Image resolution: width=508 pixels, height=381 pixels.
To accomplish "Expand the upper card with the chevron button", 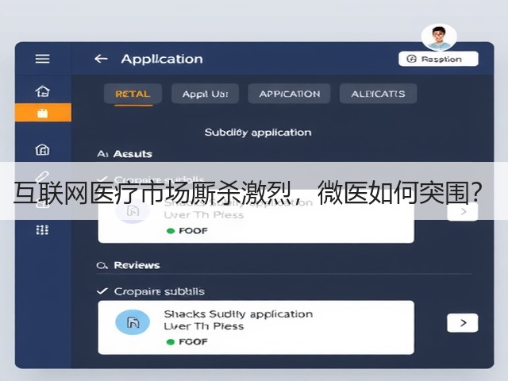I will coord(462,212).
